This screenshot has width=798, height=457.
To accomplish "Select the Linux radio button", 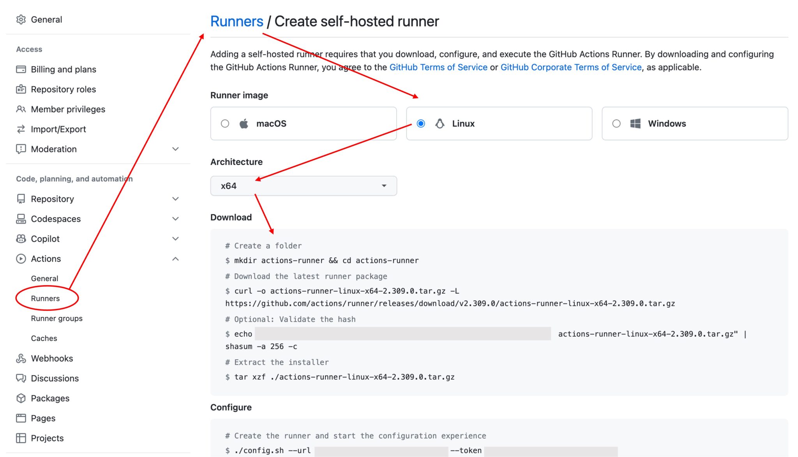I will pos(421,124).
